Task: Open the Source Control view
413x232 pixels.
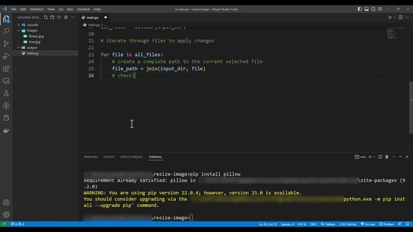Action: tap(6, 43)
